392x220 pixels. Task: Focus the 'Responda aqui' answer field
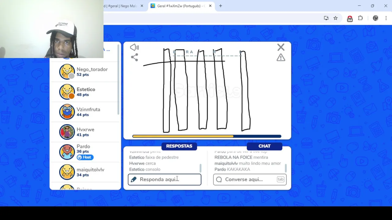point(164,179)
